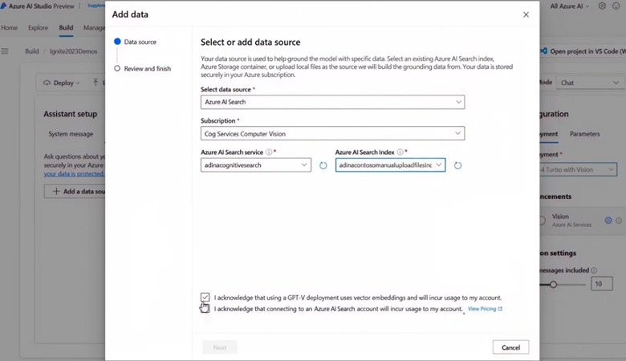Refresh the Azure AI Search service list
Screen dimensions: 626x361
(x=323, y=165)
